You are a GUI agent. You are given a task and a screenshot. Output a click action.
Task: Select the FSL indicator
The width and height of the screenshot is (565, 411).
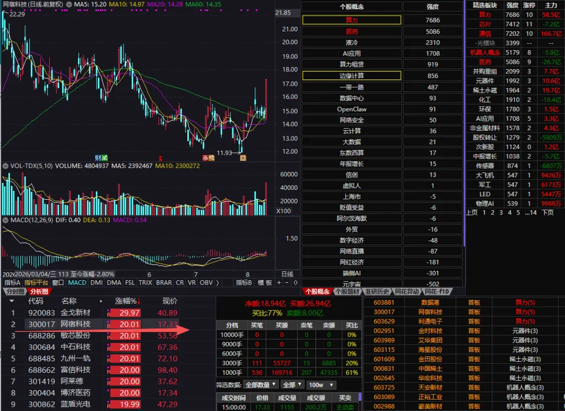[130, 283]
